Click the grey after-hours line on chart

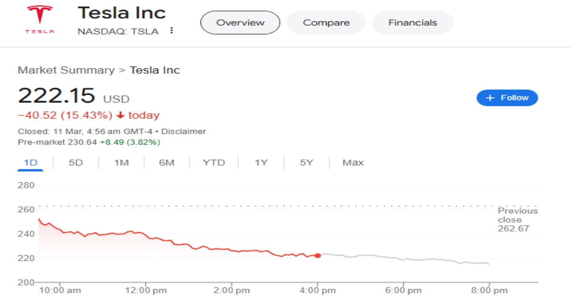pos(404,259)
